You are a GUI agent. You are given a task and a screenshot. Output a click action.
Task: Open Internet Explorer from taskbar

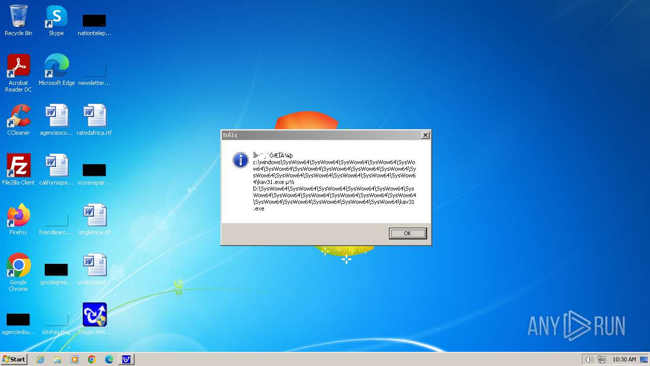(41, 359)
